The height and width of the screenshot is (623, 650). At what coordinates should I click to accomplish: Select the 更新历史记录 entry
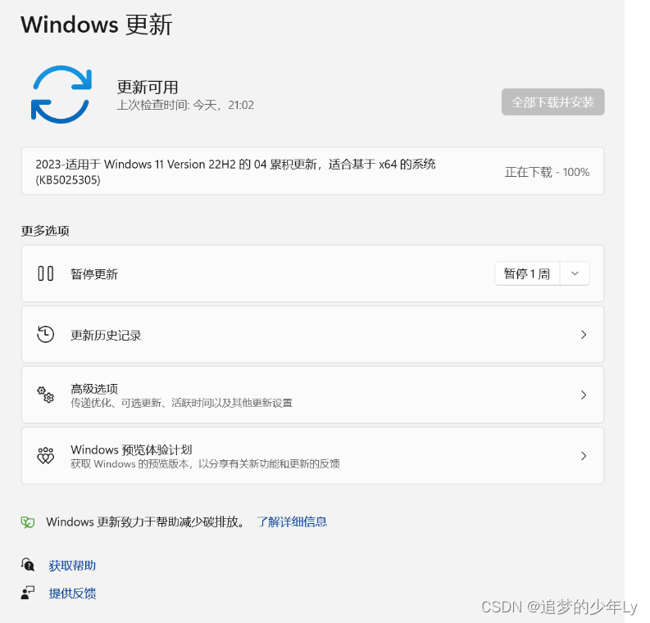click(312, 335)
